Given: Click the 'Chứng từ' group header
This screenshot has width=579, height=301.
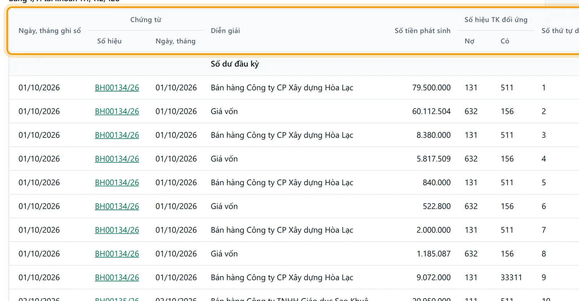Looking at the screenshot, I should pos(146,20).
